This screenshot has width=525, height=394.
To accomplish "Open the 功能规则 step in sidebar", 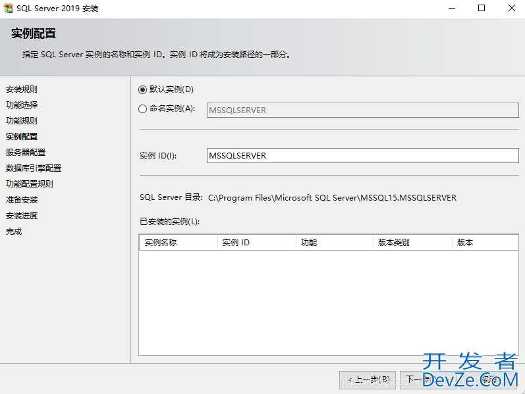I will coord(22,121).
